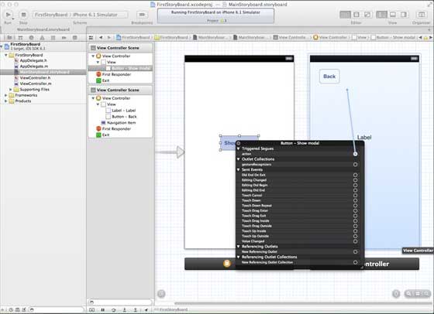Click the New Referencing Outlet connection circle
The image size is (434, 314).
coord(355,252)
